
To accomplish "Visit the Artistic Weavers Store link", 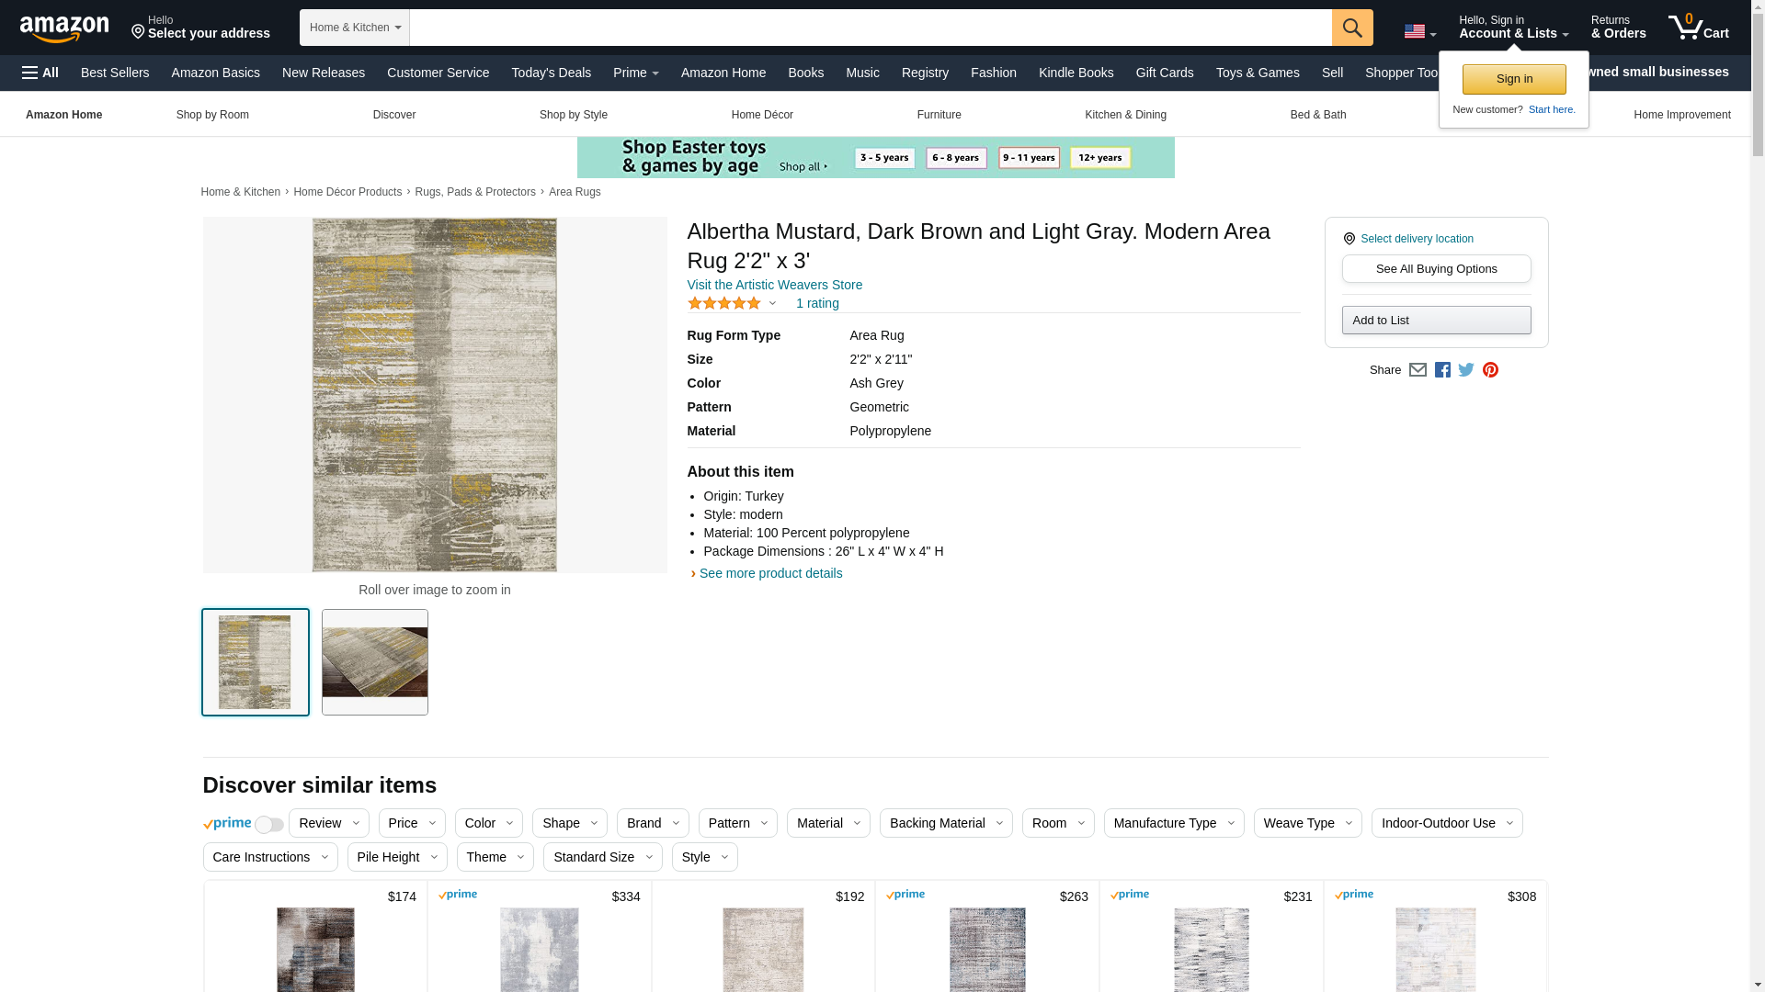I will [774, 285].
